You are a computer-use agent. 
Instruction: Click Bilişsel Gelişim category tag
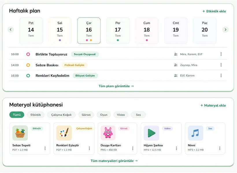(85, 76)
